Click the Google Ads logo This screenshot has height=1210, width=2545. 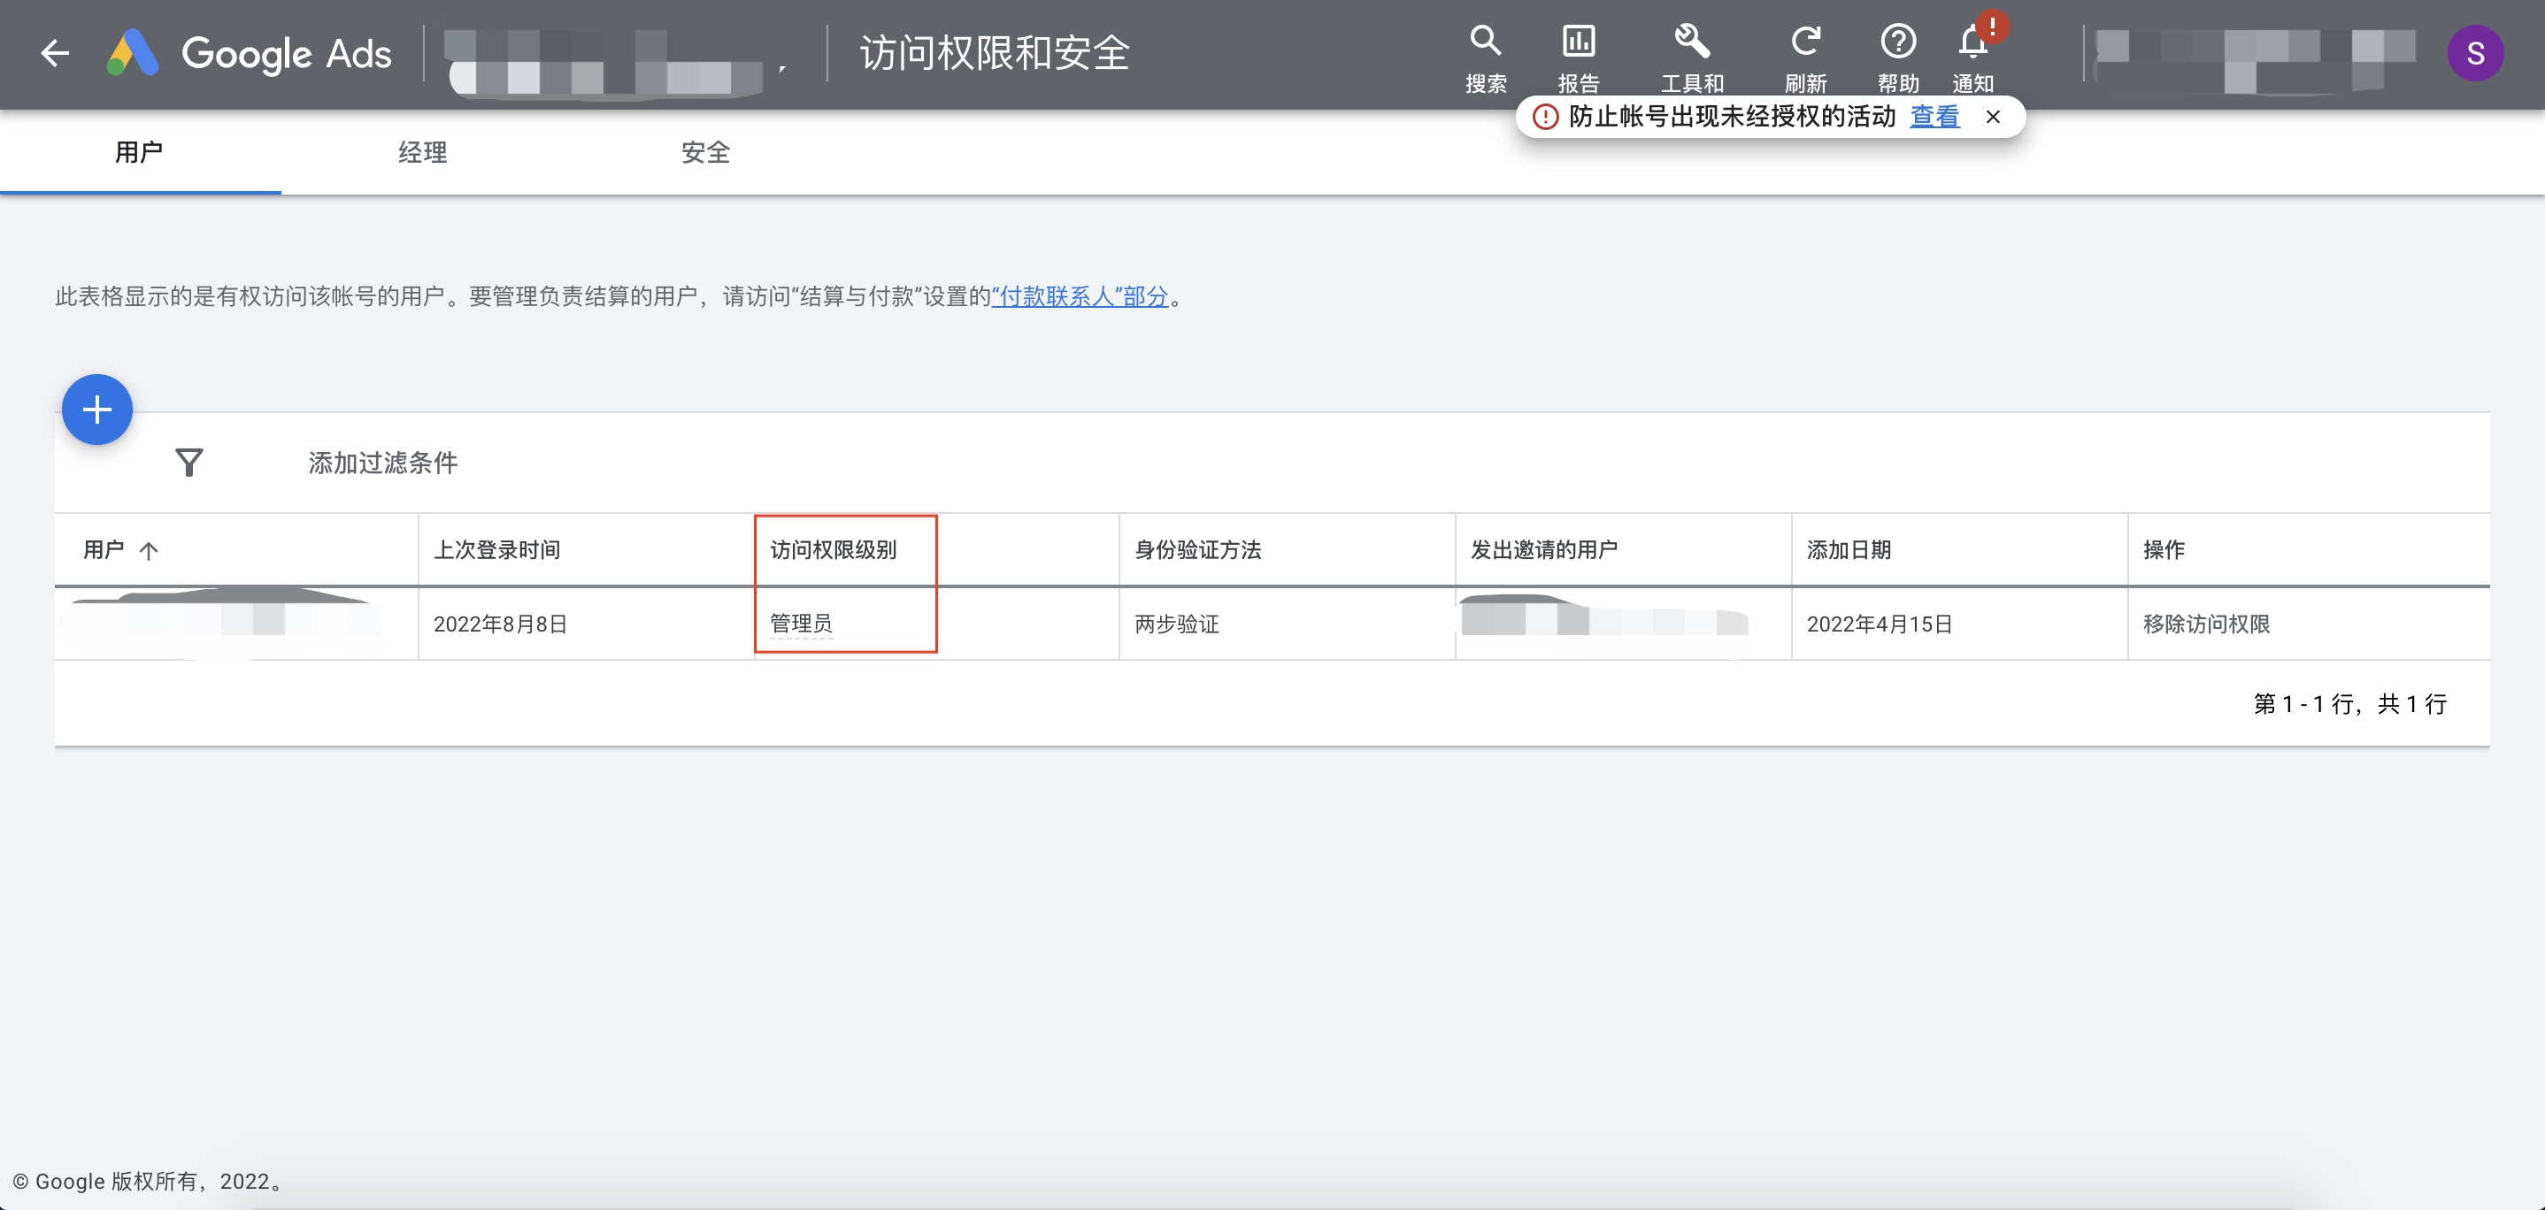click(249, 53)
